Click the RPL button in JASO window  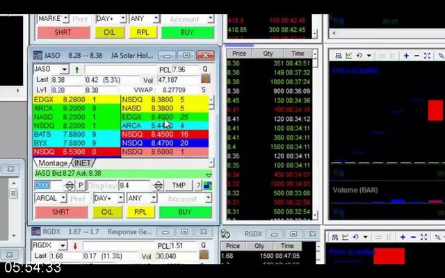pyautogui.click(x=140, y=212)
